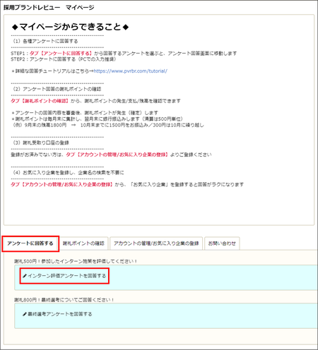Switch to the 謝礼ポイントの確認 tab

click(x=83, y=243)
